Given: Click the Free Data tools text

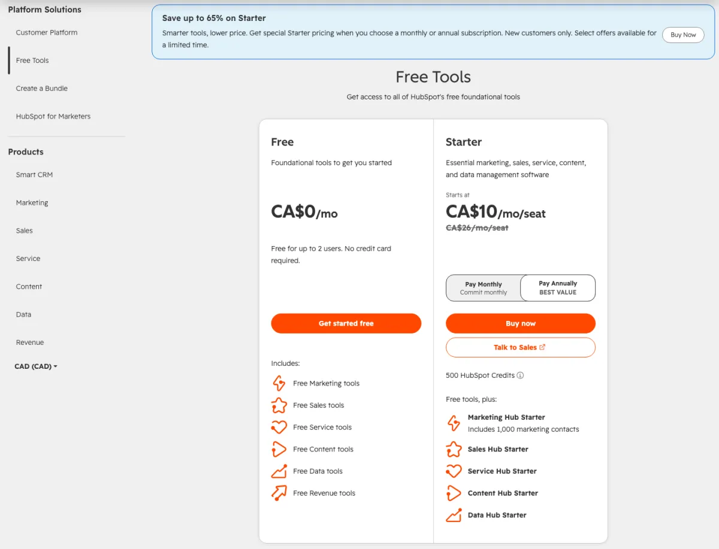Looking at the screenshot, I should (318, 471).
